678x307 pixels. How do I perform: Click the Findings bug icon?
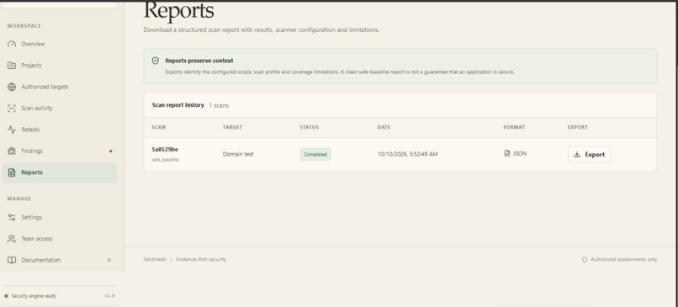(12, 151)
